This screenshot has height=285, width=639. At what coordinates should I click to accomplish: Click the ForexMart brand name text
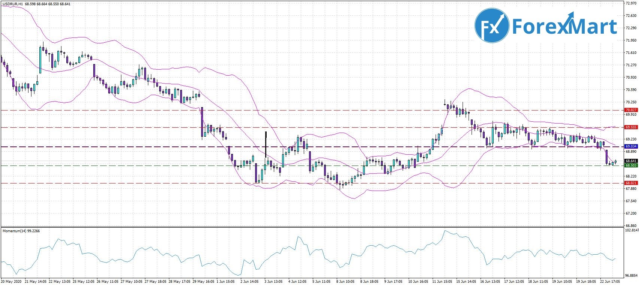click(x=564, y=26)
